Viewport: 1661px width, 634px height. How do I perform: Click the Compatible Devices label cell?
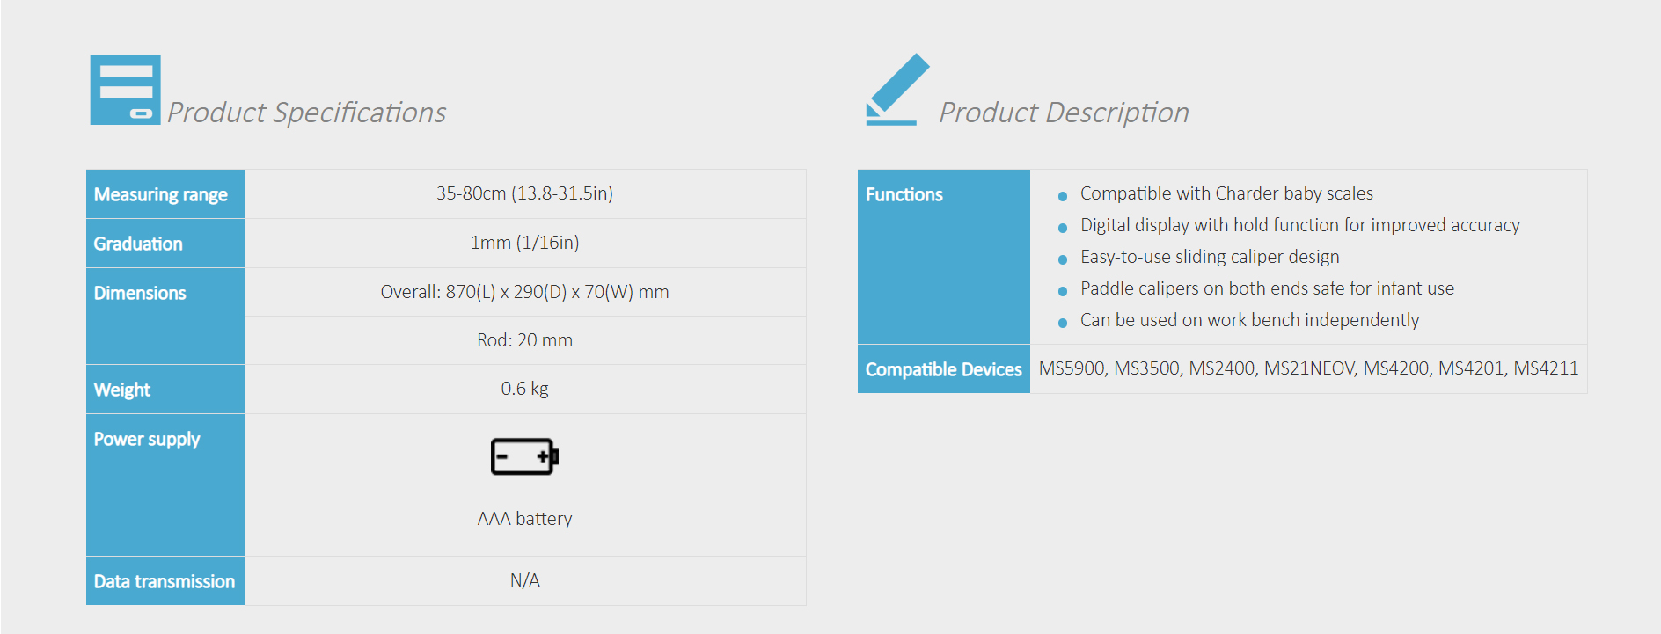click(943, 369)
